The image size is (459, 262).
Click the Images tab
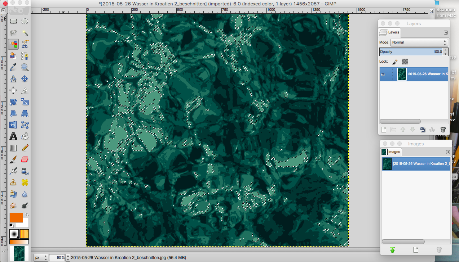coord(391,152)
